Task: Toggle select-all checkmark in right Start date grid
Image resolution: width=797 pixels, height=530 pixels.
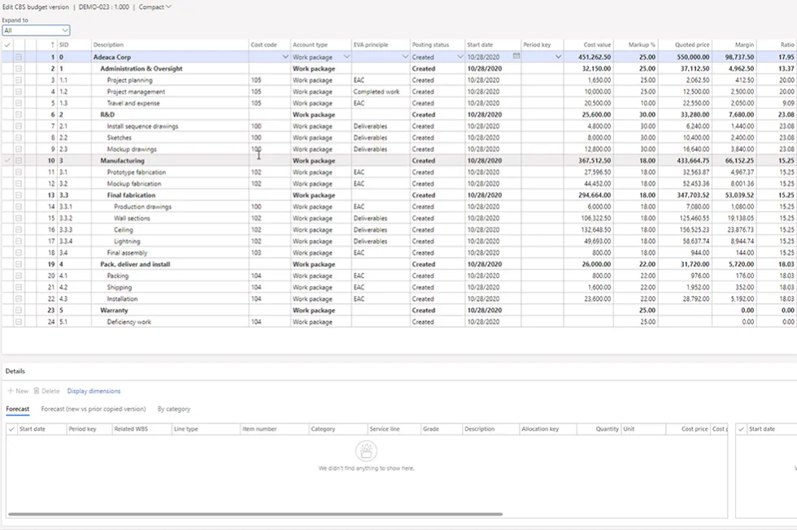Action: pos(741,429)
